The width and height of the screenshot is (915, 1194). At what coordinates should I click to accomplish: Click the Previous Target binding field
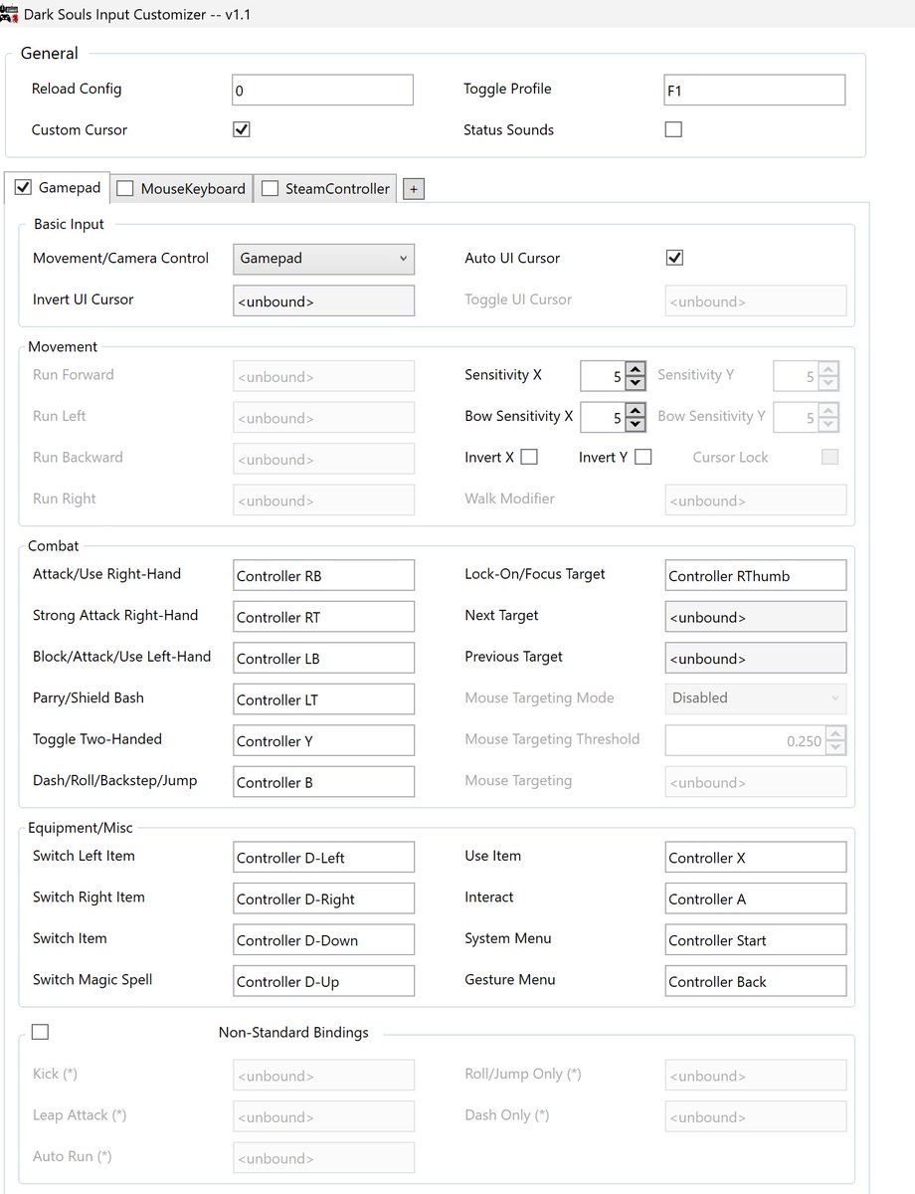tap(756, 658)
